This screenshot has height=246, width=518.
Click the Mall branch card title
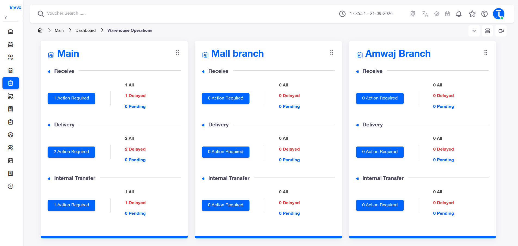(x=238, y=54)
